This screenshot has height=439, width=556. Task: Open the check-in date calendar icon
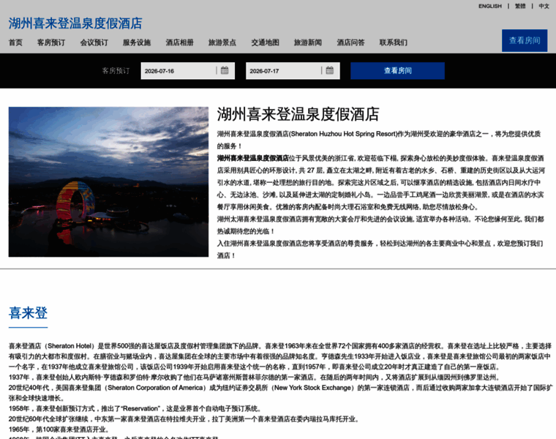tap(225, 70)
